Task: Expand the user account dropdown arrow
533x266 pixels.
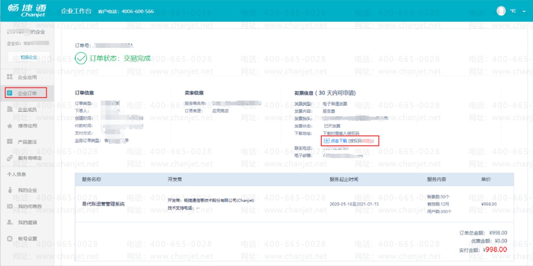Action: click(x=524, y=11)
